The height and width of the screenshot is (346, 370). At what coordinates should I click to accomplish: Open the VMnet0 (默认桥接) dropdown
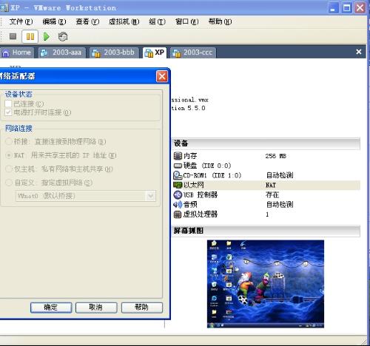coord(86,196)
